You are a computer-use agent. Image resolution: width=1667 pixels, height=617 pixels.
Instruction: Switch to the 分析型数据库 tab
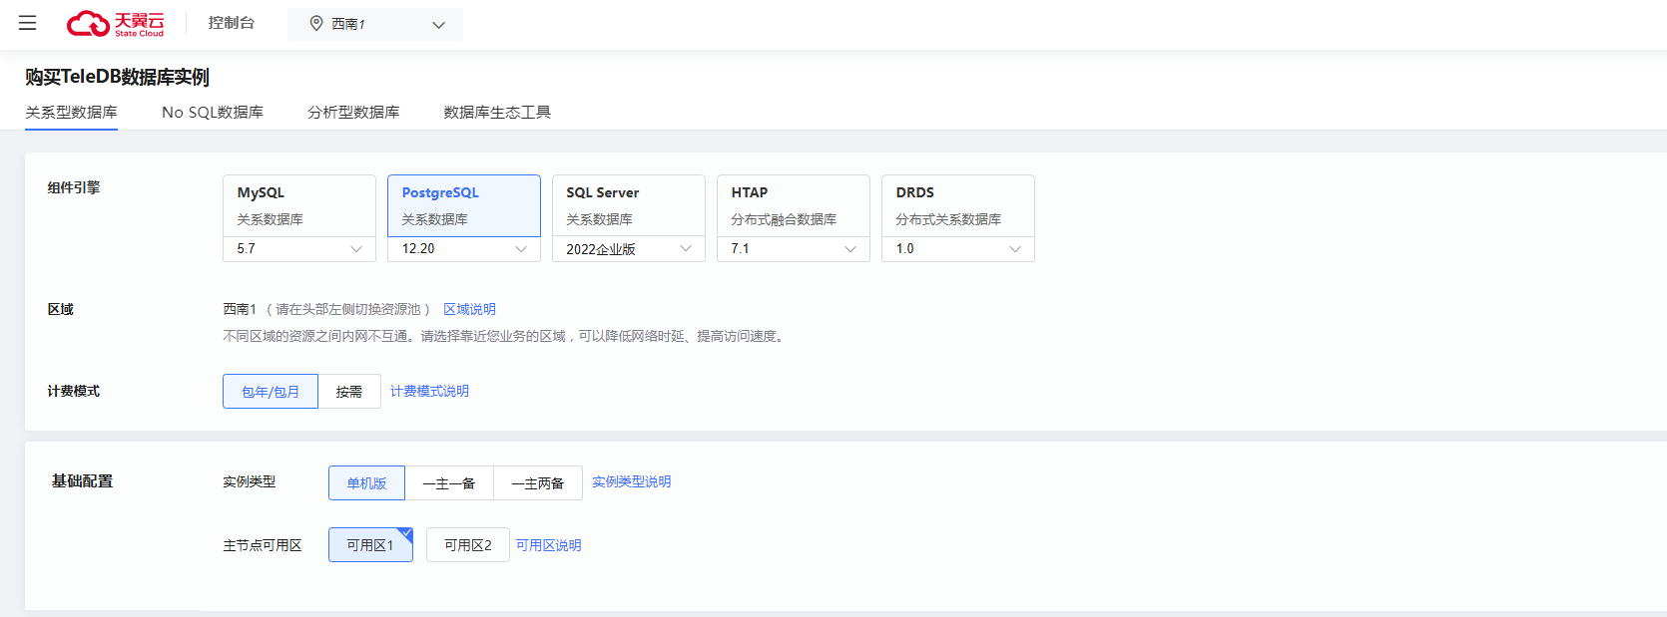click(x=353, y=113)
